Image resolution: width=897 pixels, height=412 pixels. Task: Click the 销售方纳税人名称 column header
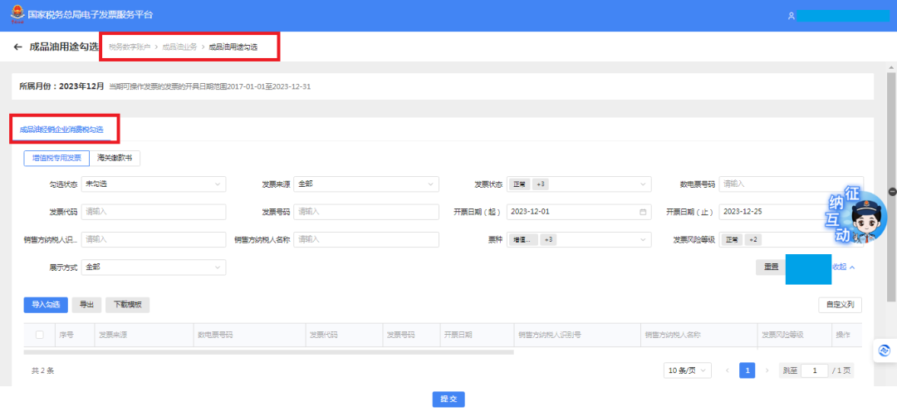point(673,335)
